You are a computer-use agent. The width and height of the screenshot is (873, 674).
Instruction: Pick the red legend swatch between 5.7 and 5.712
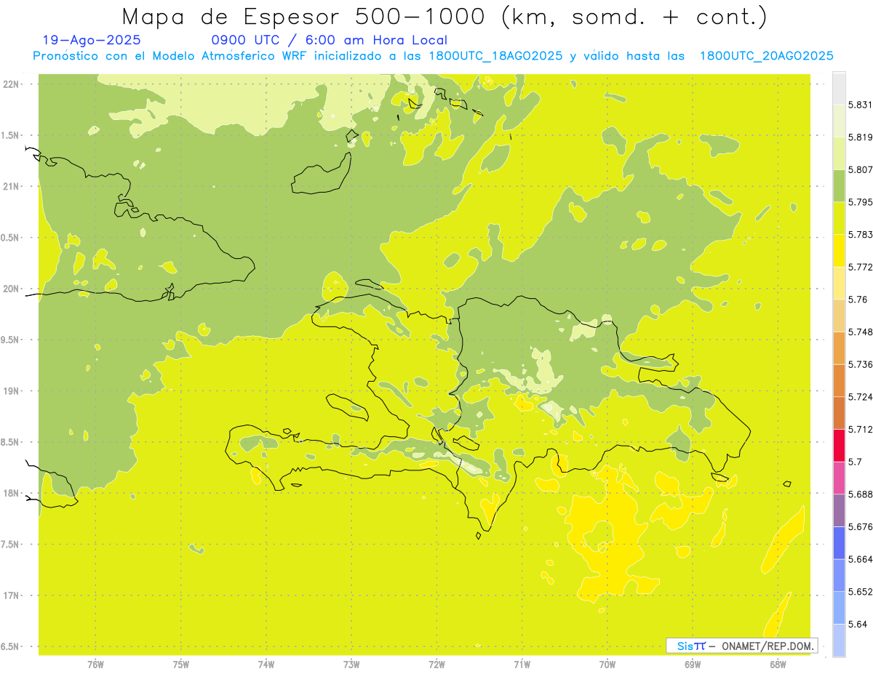[839, 446]
